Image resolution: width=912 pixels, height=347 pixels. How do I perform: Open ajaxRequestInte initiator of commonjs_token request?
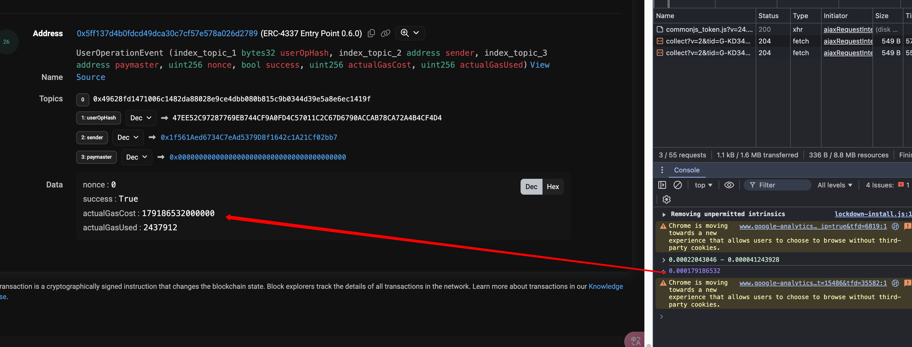pyautogui.click(x=847, y=30)
